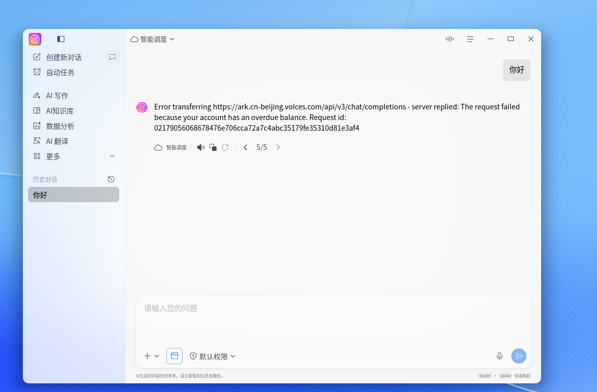597x392 pixels.
Task: Click the app logo in the sidebar header
Action: pos(35,39)
